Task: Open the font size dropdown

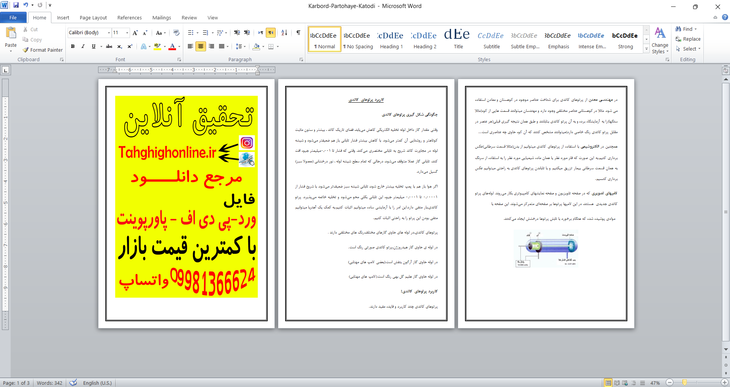Action: click(127, 33)
